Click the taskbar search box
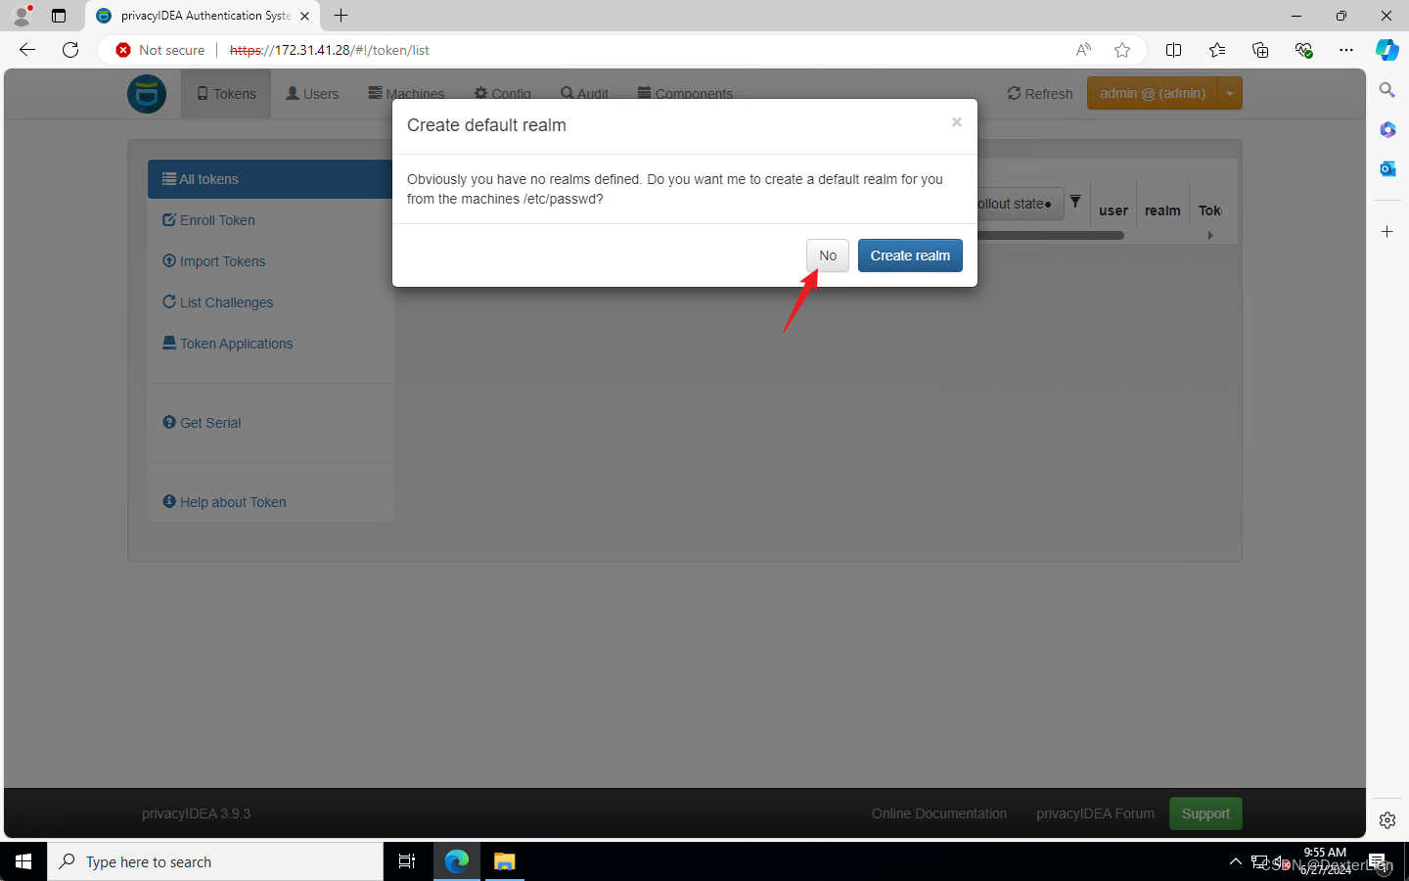 click(215, 861)
